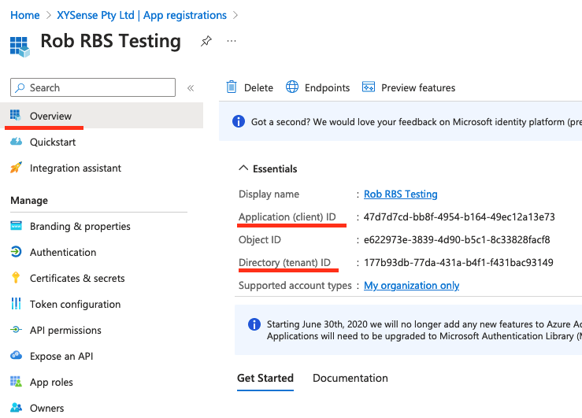Switch to the Get Started tab
The image size is (582, 418).
(x=265, y=379)
